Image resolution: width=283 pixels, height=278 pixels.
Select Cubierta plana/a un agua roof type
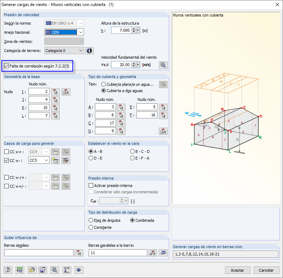pos(103,84)
